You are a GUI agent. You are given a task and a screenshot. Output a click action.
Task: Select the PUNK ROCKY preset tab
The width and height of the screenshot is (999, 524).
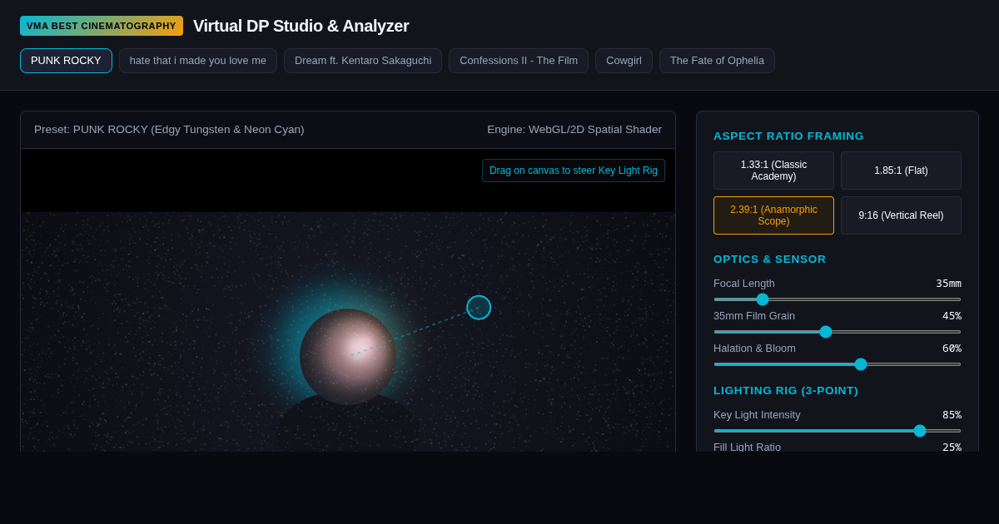tap(66, 61)
